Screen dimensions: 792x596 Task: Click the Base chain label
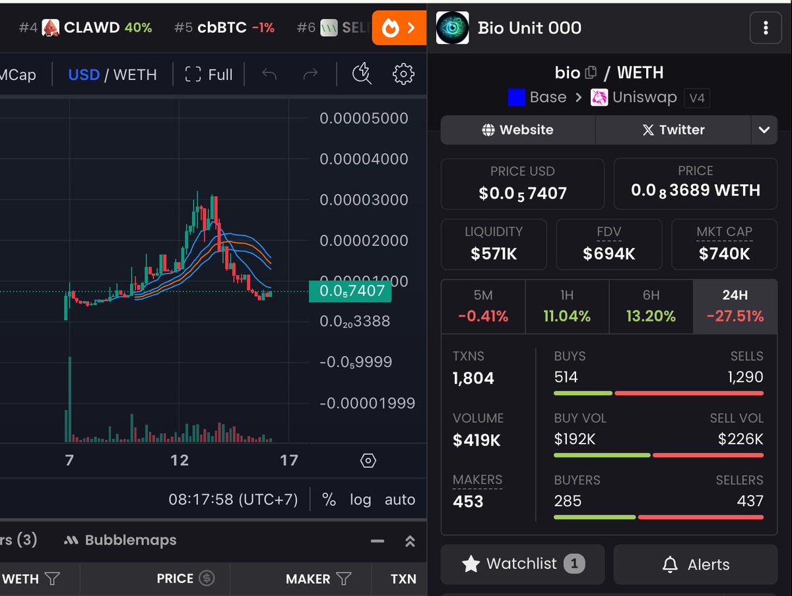537,98
